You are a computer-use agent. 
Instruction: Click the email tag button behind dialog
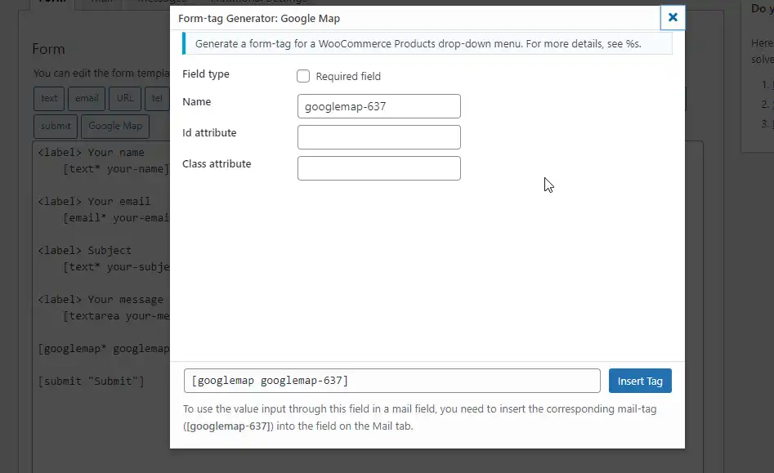pos(87,98)
